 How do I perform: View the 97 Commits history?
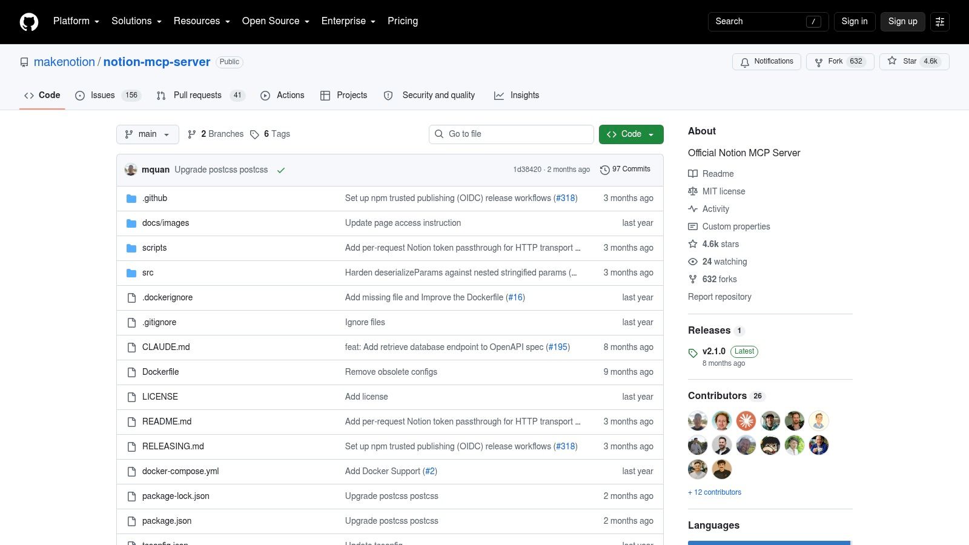(x=625, y=170)
